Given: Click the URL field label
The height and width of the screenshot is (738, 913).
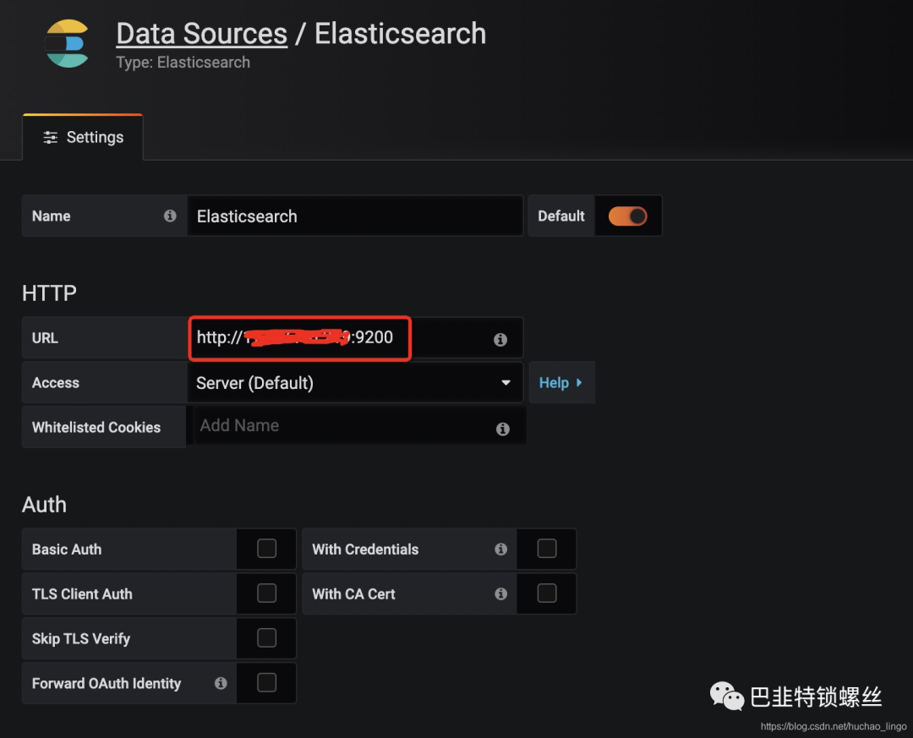Looking at the screenshot, I should pos(45,338).
